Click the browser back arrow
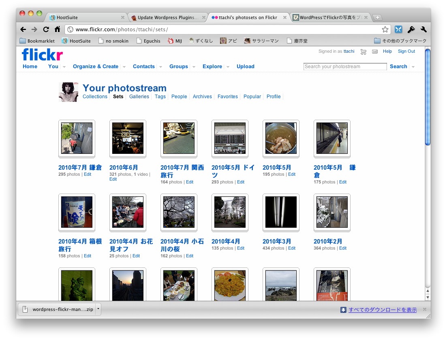The width and height of the screenshot is (447, 343). tap(23, 30)
